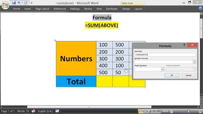
Task: Open the undo history dropdown arrow
Action: (x=22, y=3)
